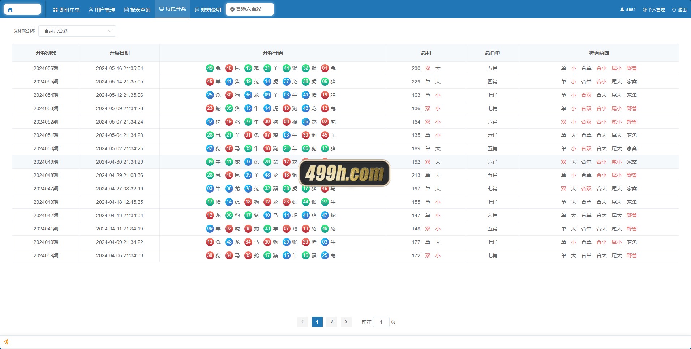Click ball 19 in row 2024054期
Viewport: 691px width, 349px height.
tap(325, 95)
